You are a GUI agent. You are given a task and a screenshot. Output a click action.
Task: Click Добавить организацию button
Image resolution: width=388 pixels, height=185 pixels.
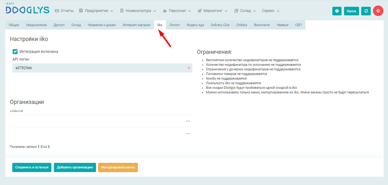tap(75, 168)
